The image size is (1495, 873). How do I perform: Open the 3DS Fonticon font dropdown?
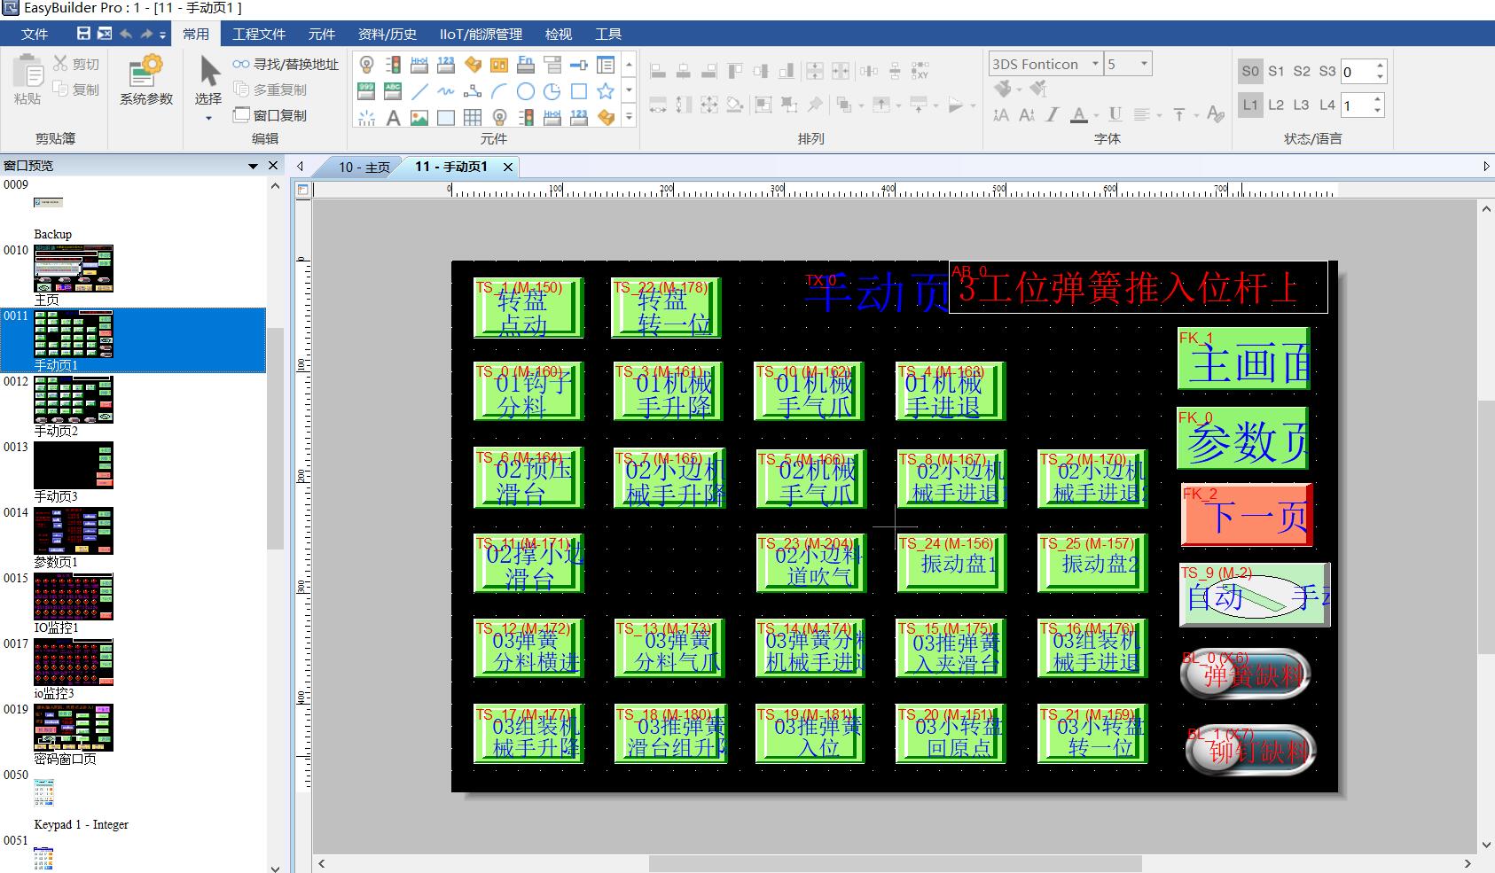coord(1095,64)
